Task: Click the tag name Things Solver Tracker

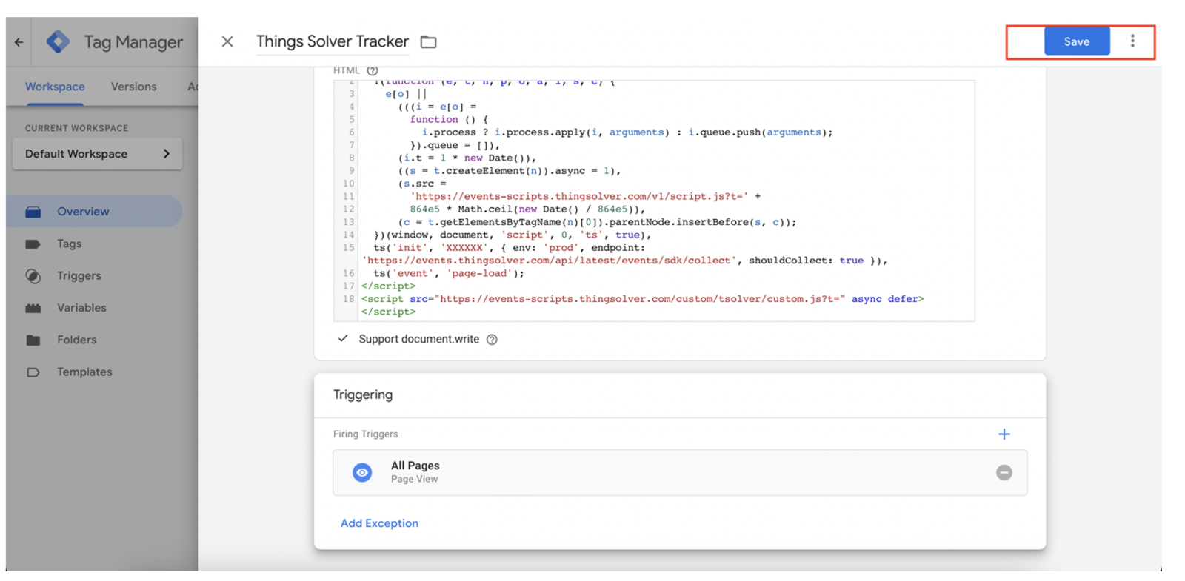Action: [333, 41]
